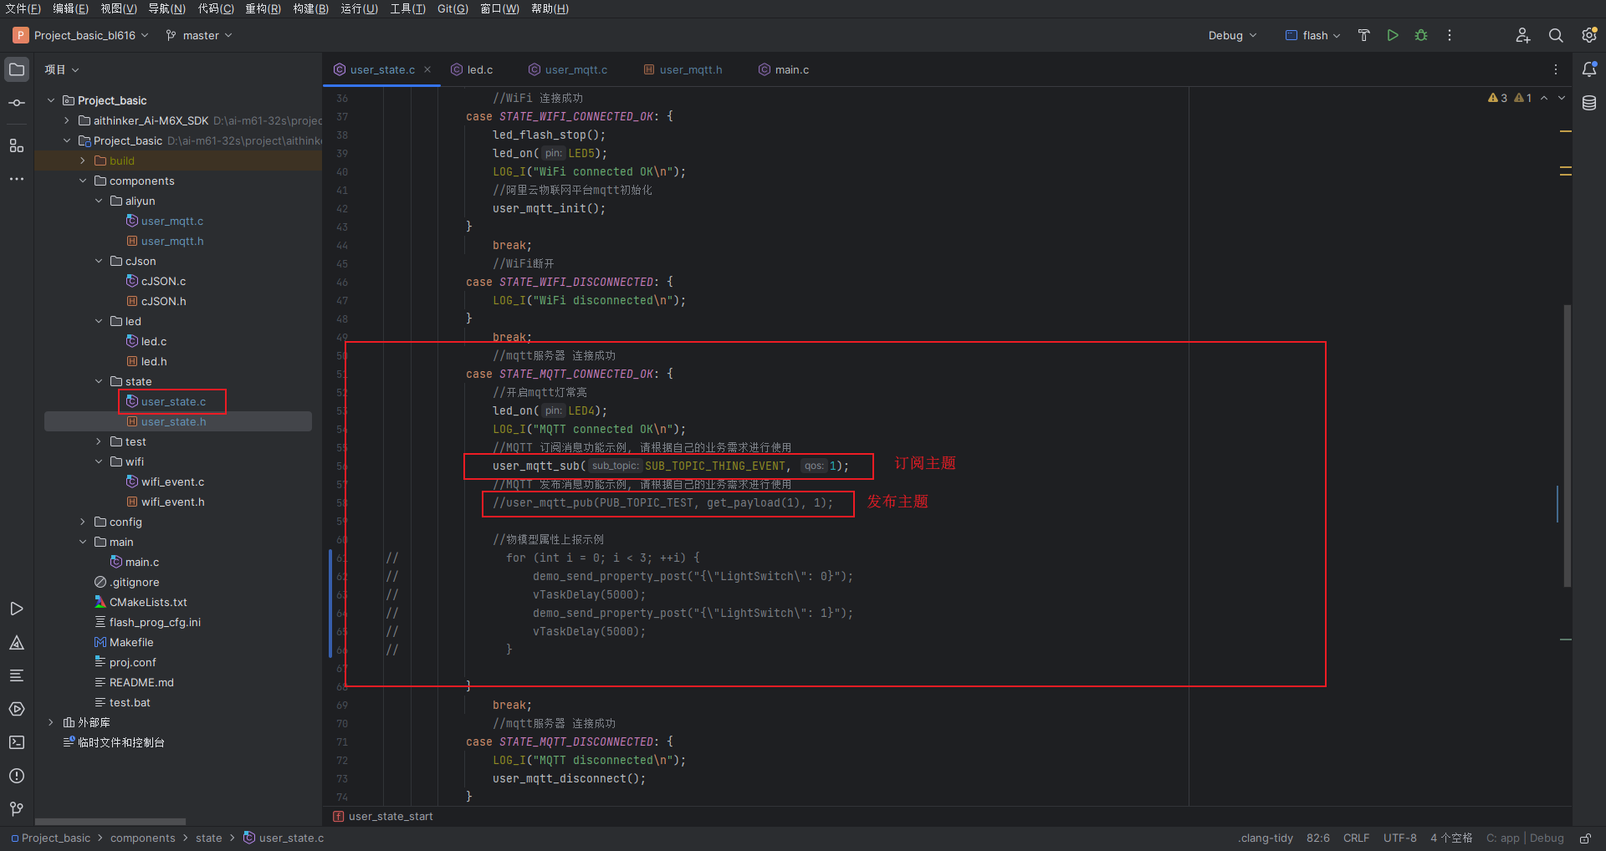Switch to user_mqtt.c editor tab
Image resolution: width=1606 pixels, height=851 pixels.
[568, 69]
